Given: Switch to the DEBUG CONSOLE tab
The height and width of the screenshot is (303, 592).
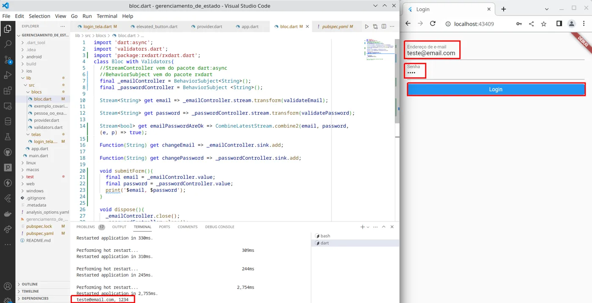Looking at the screenshot, I should 219,227.
